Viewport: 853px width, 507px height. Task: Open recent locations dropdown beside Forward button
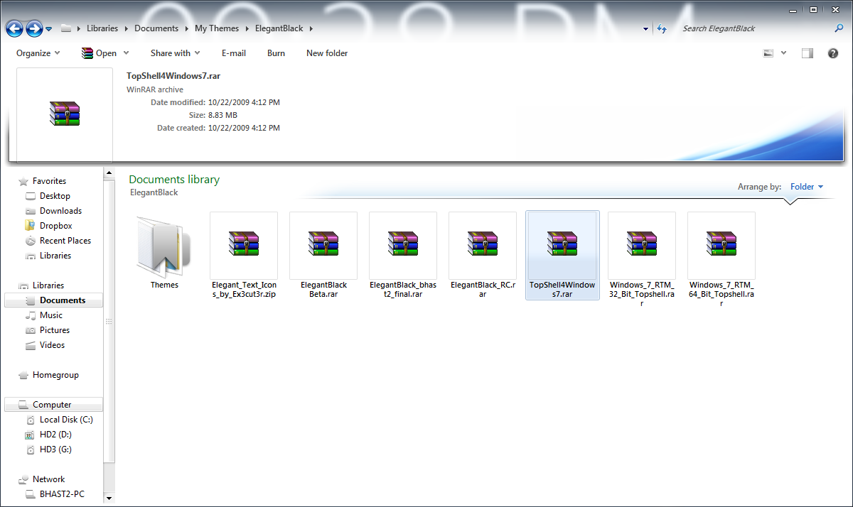coord(49,29)
